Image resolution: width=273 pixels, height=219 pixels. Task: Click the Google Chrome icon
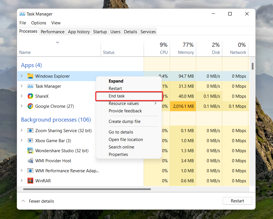coord(30,106)
